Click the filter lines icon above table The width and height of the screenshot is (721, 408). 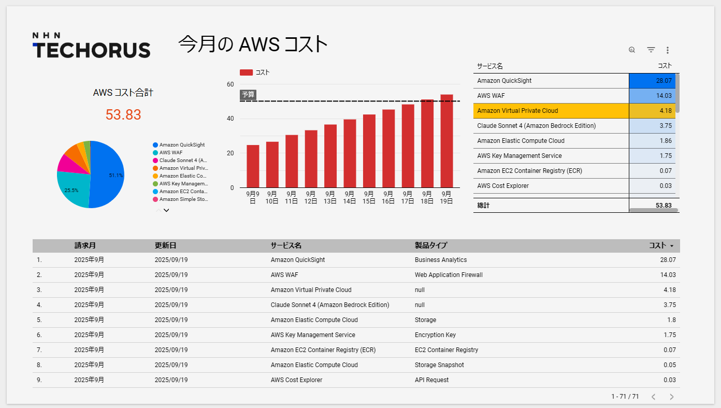pos(651,50)
